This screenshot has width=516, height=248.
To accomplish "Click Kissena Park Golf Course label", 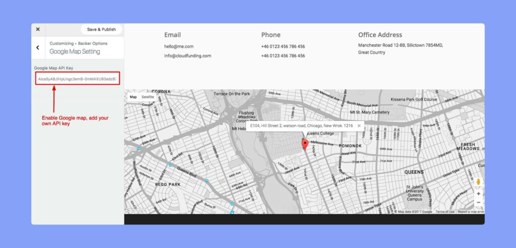I will (x=414, y=99).
